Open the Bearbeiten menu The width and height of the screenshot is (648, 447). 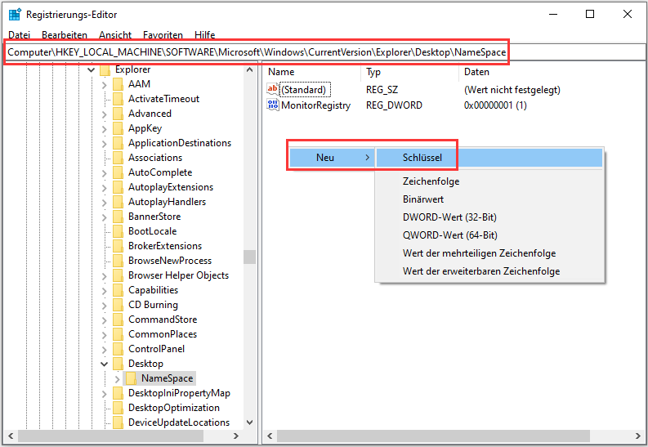point(65,35)
